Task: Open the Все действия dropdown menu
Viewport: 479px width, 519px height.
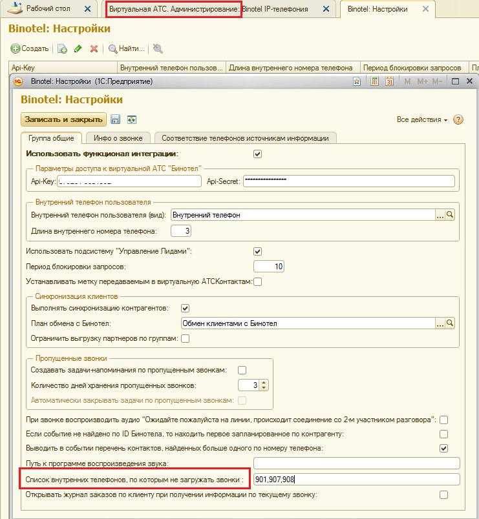Action: [x=422, y=119]
